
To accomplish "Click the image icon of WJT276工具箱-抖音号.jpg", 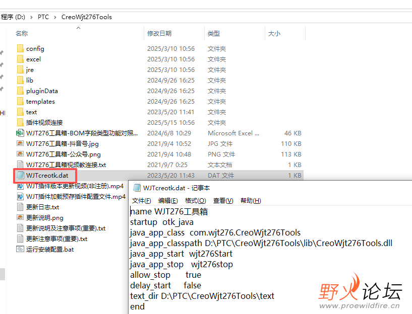I will click(20, 143).
